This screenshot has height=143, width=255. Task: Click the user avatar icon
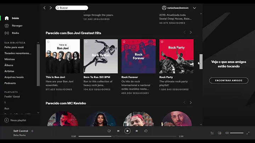point(164,8)
